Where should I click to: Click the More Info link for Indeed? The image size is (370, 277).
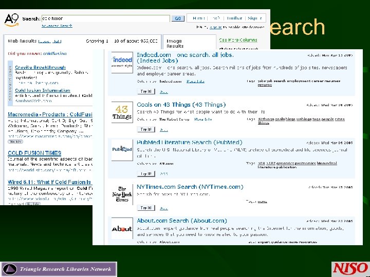tap(195, 81)
